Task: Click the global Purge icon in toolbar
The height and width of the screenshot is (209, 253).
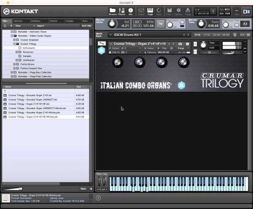Action: (x=188, y=12)
